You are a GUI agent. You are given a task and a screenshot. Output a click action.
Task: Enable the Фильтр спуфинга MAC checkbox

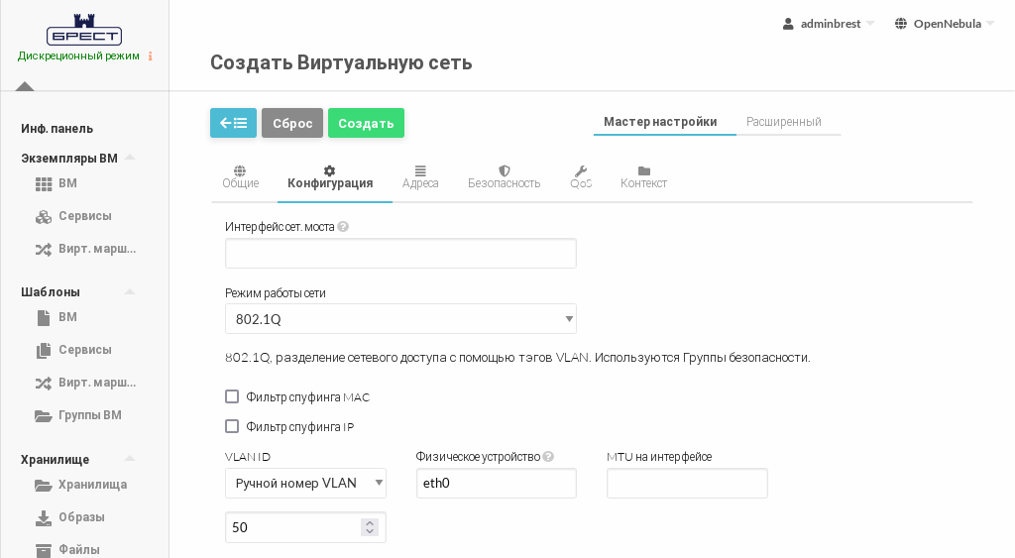tap(232, 396)
